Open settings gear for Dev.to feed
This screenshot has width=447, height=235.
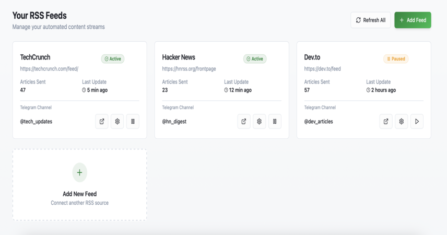coord(402,122)
